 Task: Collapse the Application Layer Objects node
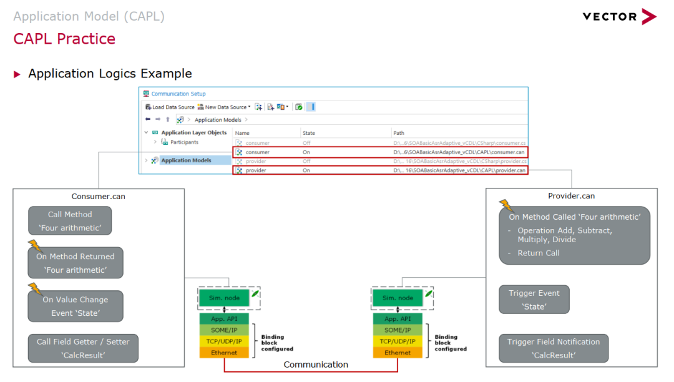[146, 133]
